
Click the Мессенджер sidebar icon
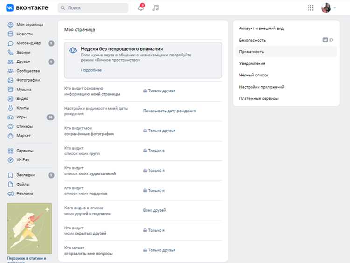(x=10, y=43)
